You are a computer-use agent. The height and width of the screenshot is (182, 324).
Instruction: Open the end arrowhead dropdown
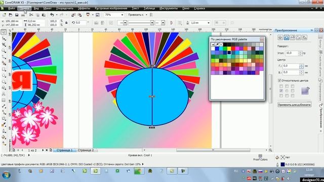coord(163,23)
